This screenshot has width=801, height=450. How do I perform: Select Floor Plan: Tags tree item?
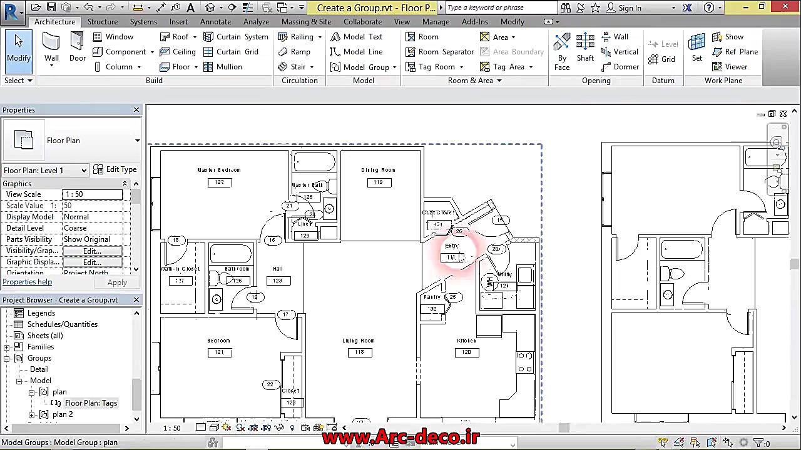pos(91,403)
